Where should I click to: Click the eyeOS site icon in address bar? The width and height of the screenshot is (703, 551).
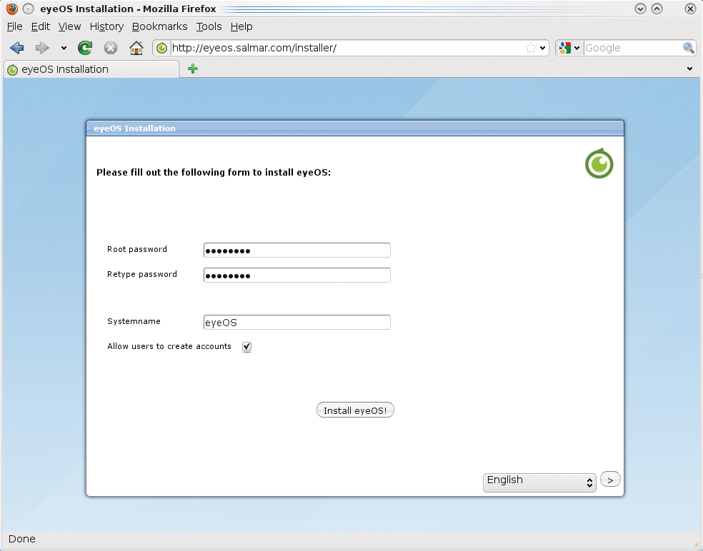(162, 48)
